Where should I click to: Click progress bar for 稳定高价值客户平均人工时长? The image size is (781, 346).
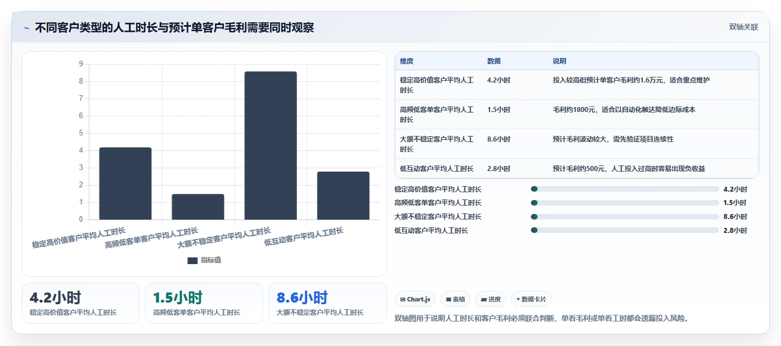click(x=625, y=189)
